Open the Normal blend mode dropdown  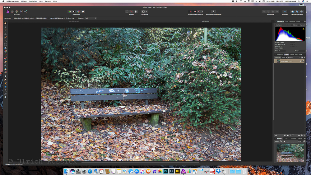click(294, 58)
